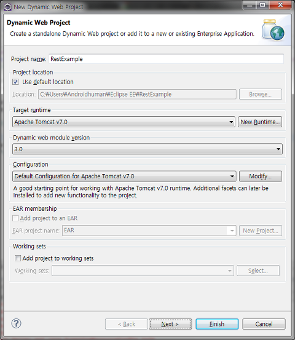Click the New Project... button

pos(261,231)
